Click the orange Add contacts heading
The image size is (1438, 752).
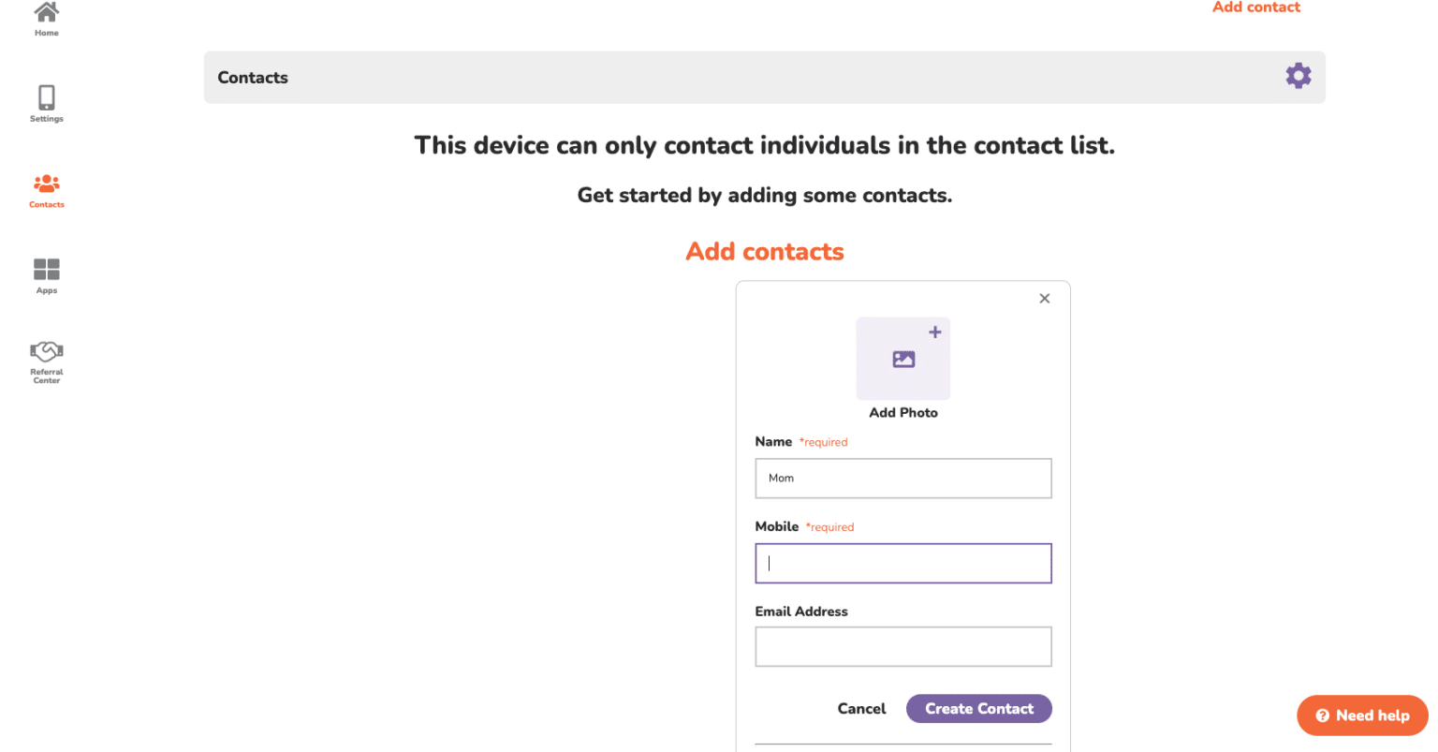[x=765, y=252]
